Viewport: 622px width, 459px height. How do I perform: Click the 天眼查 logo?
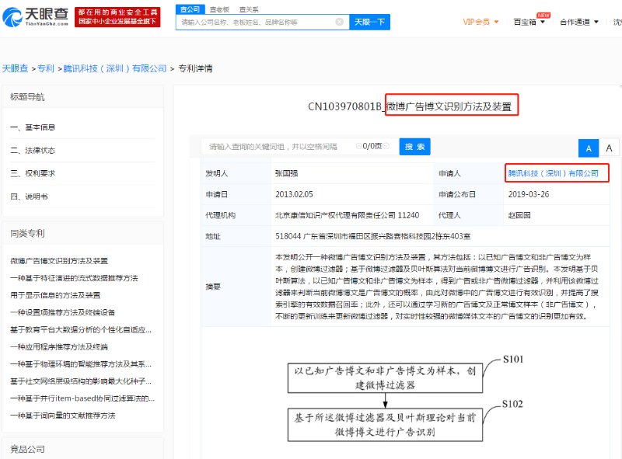click(35, 17)
